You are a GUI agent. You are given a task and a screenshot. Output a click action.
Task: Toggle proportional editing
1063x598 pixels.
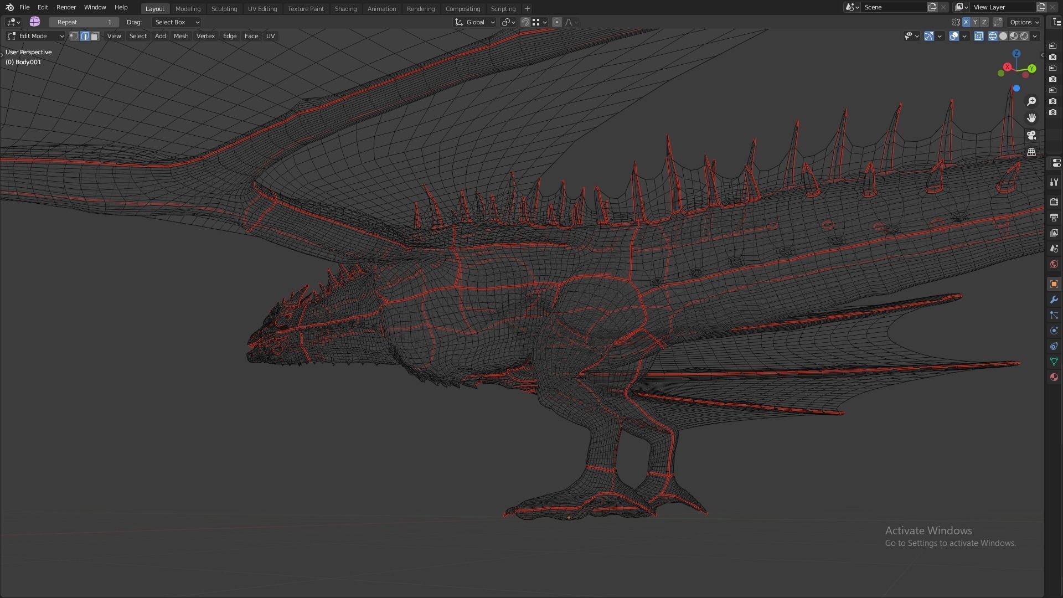click(557, 22)
